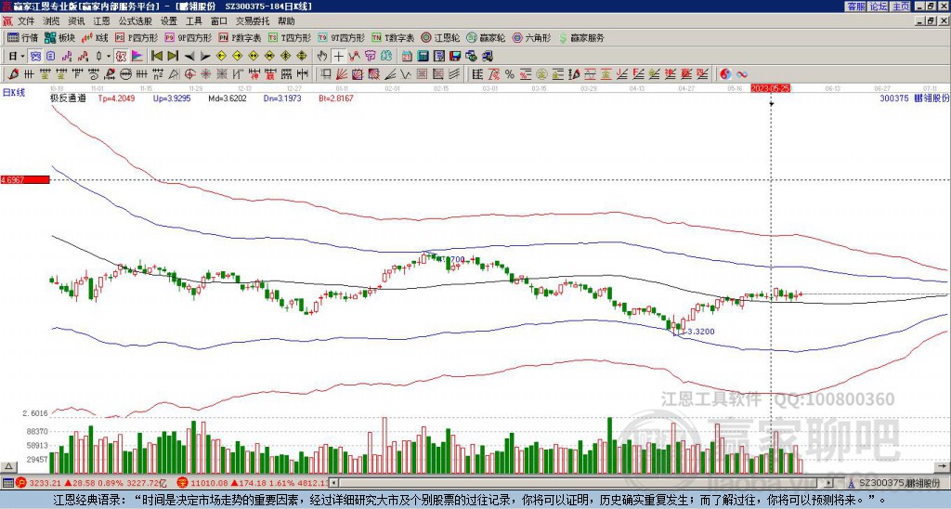Open the P四方形 tool
The height and width of the screenshot is (509, 951).
pos(137,37)
